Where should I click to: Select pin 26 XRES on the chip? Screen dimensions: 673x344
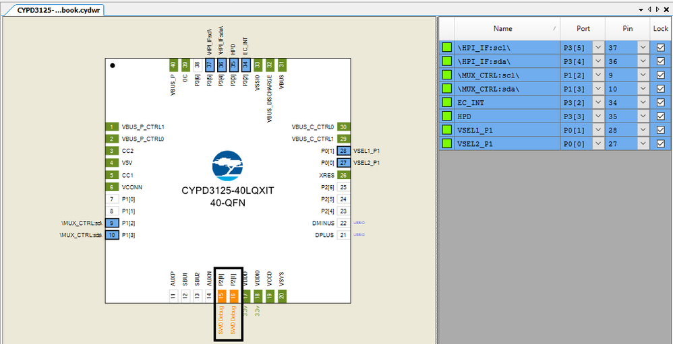tap(344, 175)
